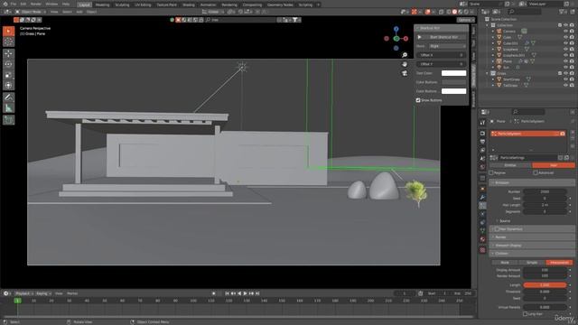Switch to the Sculpting workspace tab
This screenshot has height=325, width=578.
[x=122, y=5]
